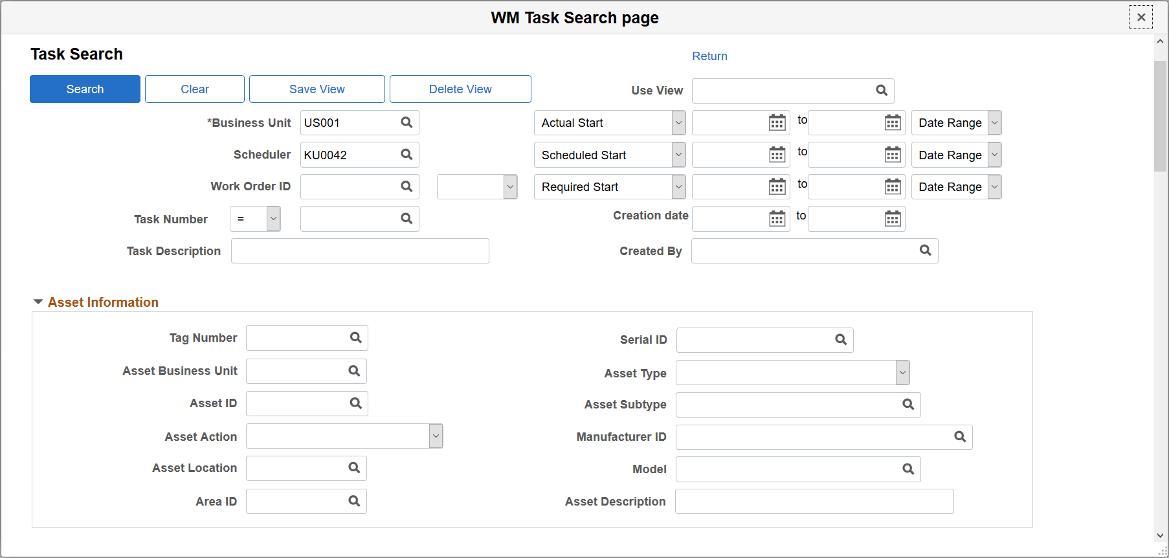
Task: Click the Delete View button
Action: 460,89
